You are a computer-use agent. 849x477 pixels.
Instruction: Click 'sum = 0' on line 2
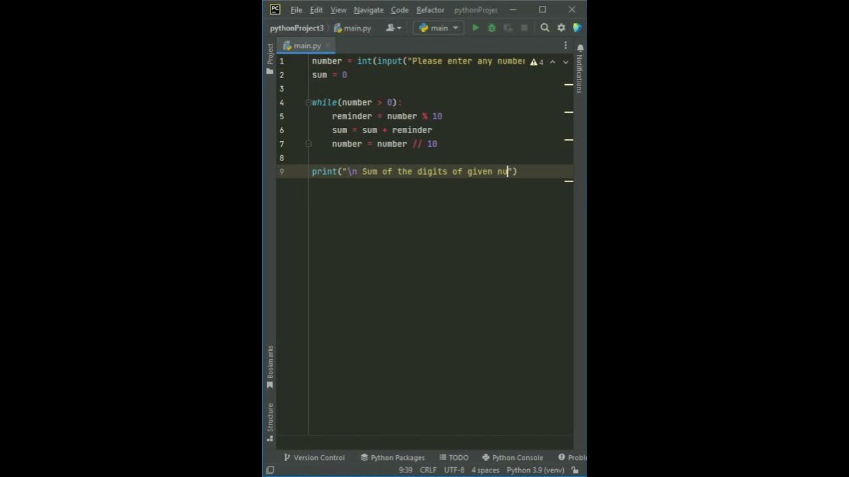pyautogui.click(x=330, y=75)
